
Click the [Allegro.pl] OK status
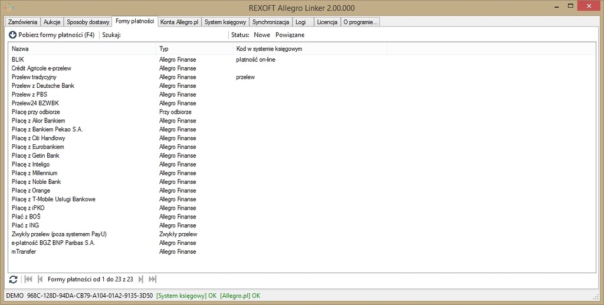(x=240, y=296)
